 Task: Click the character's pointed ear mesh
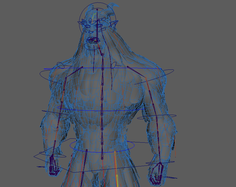coord(114,25)
